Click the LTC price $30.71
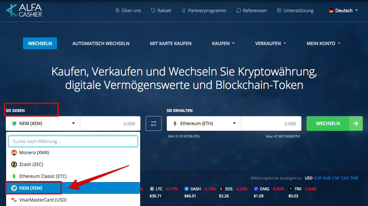 click(x=156, y=196)
